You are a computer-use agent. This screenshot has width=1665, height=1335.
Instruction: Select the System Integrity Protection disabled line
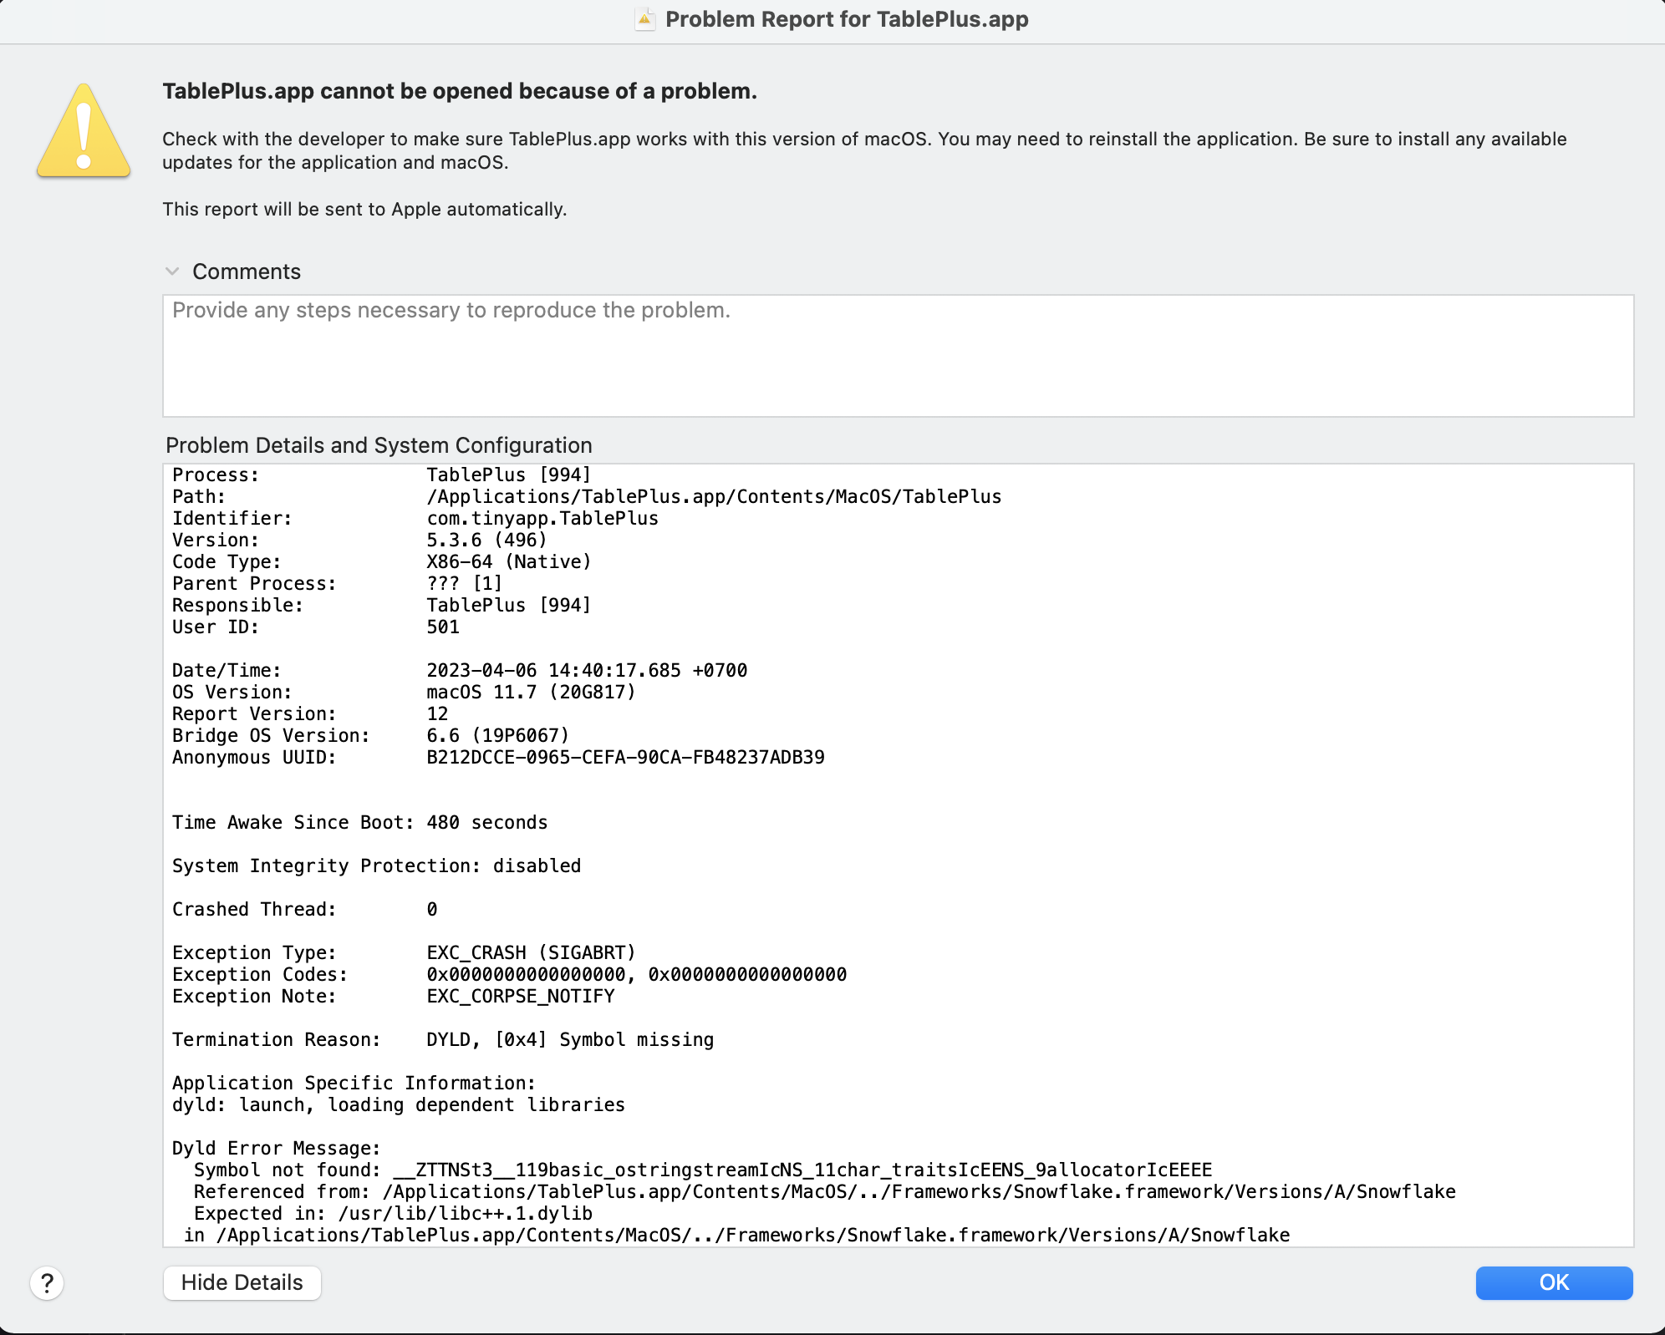point(376,865)
